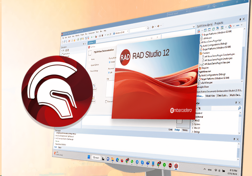Open the empty combo box beside the platform selector
The height and width of the screenshot is (176, 252).
(x=138, y=29)
